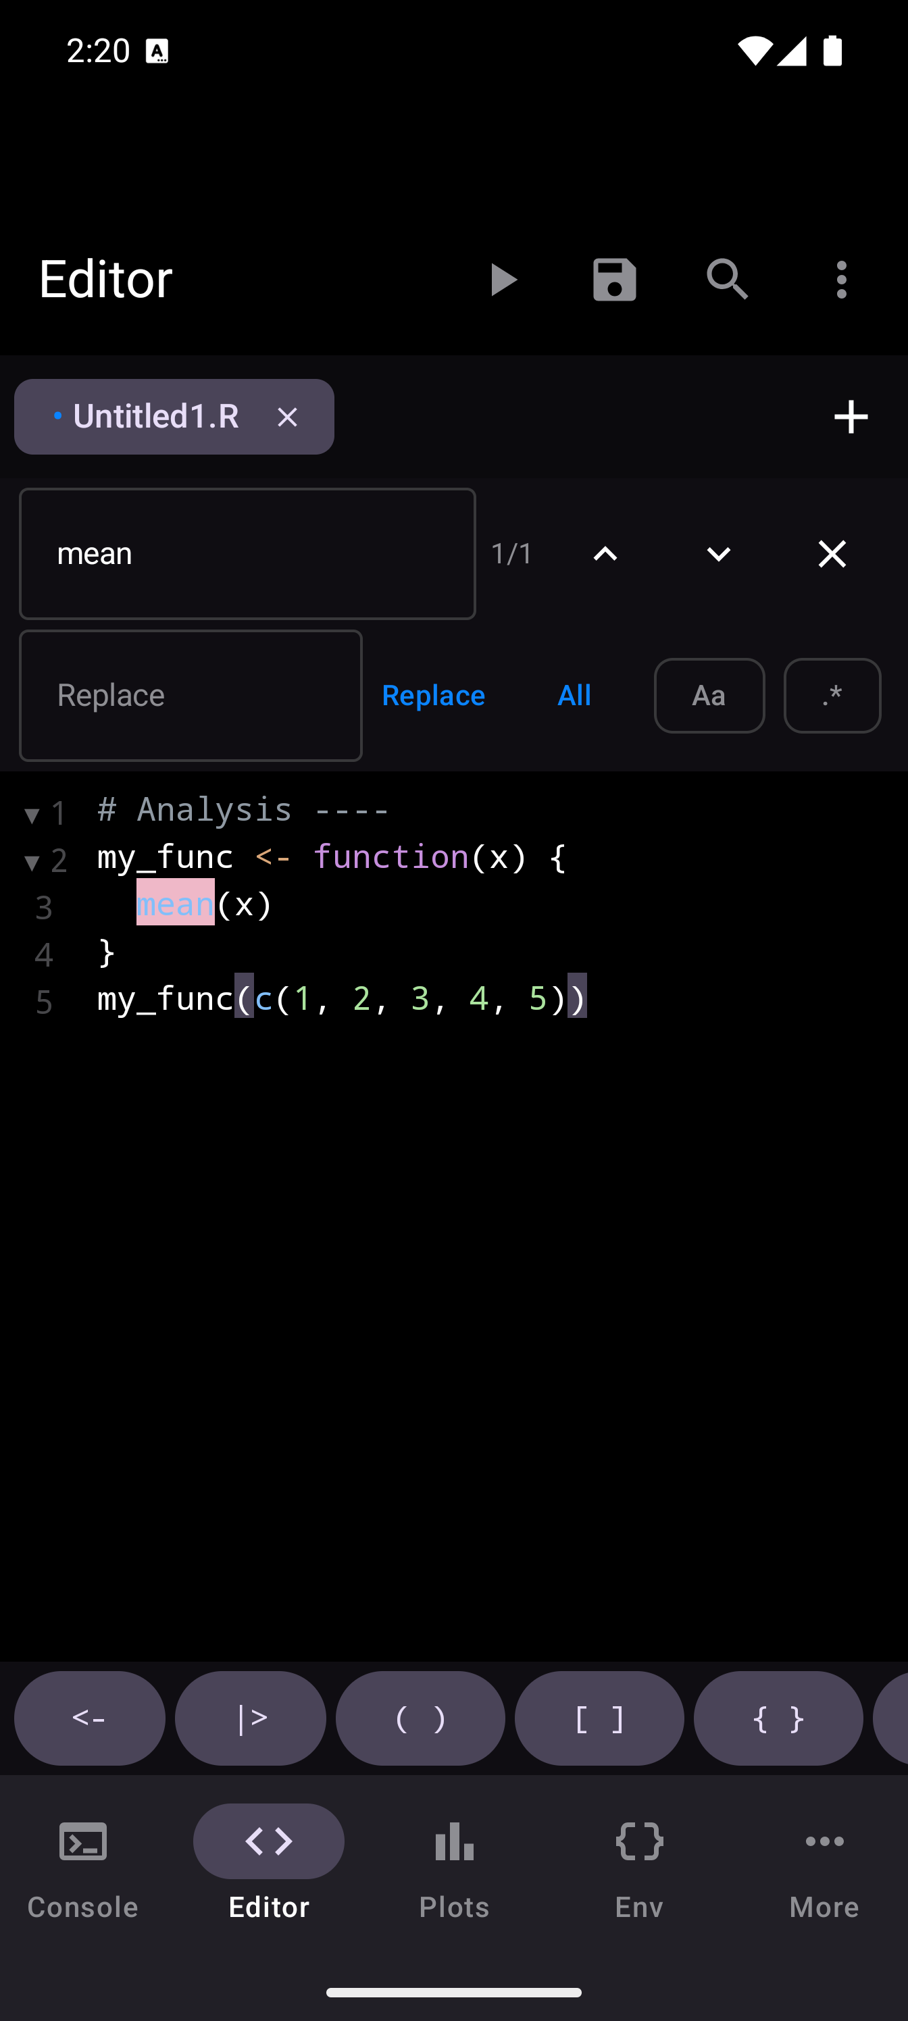Switch to the Console tab

tap(83, 1870)
